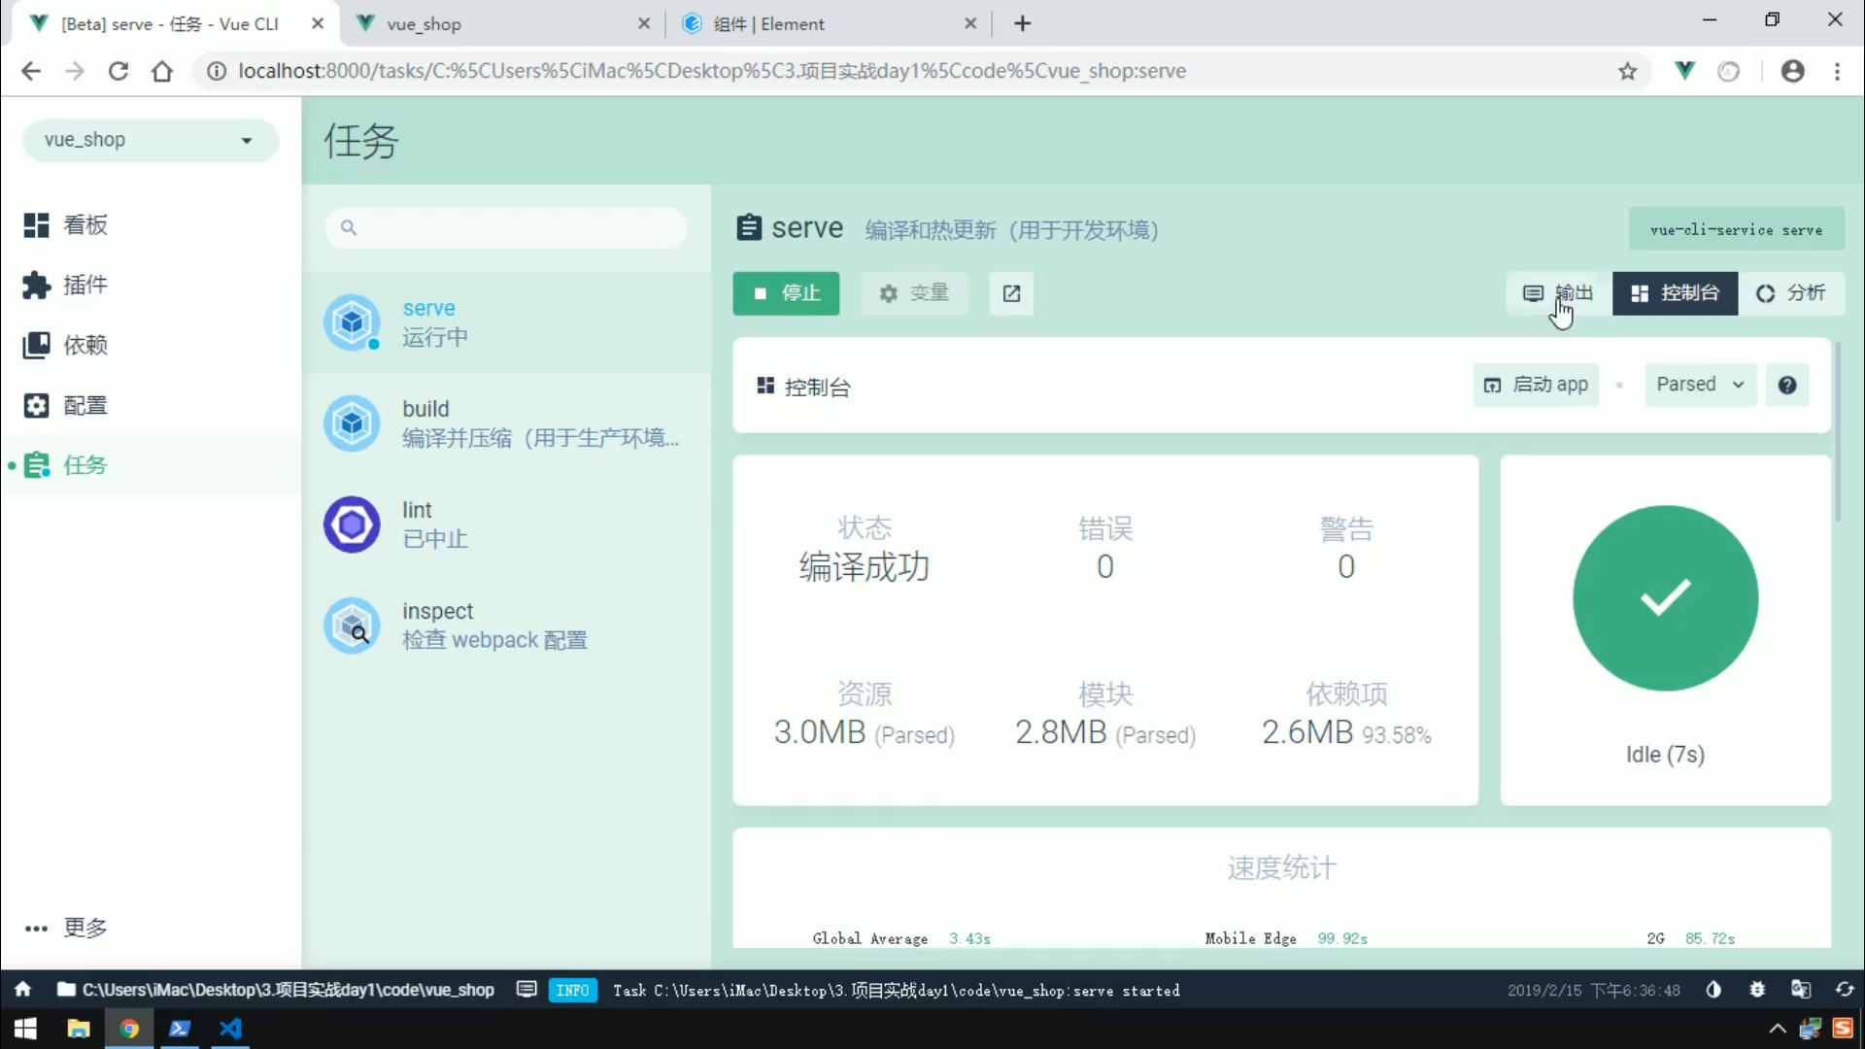Image resolution: width=1865 pixels, height=1049 pixels.
Task: Switch to the 输出 output tab
Action: click(x=1559, y=293)
